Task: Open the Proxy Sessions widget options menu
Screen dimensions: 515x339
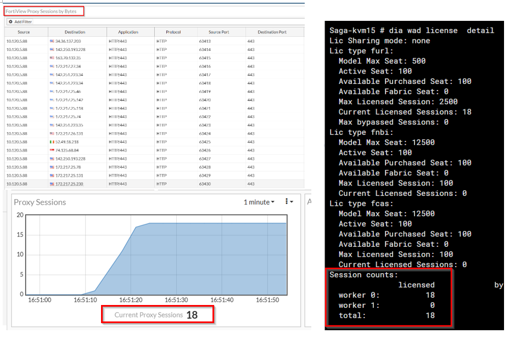Action: click(x=289, y=201)
